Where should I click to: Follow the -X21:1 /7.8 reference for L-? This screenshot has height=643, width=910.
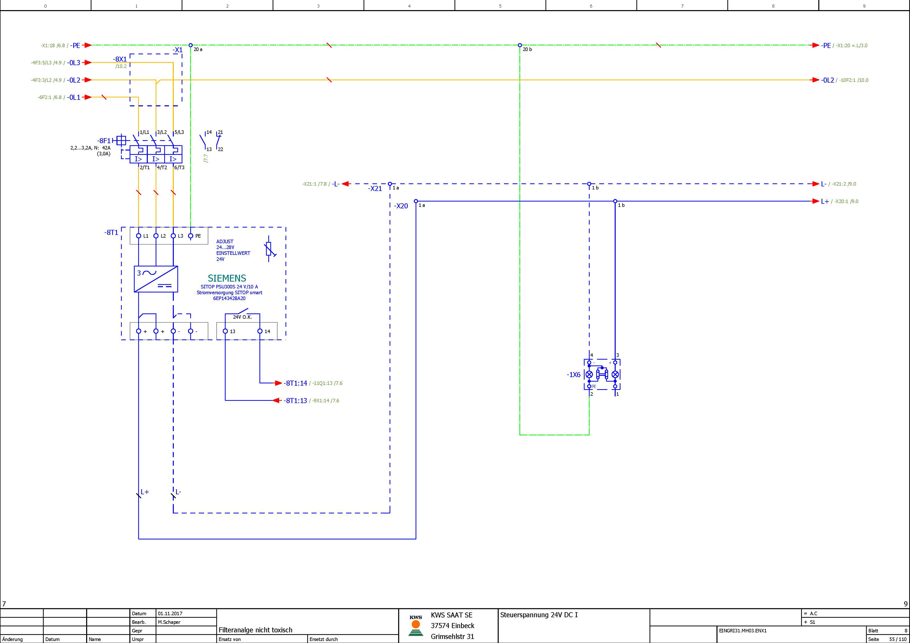coord(314,184)
